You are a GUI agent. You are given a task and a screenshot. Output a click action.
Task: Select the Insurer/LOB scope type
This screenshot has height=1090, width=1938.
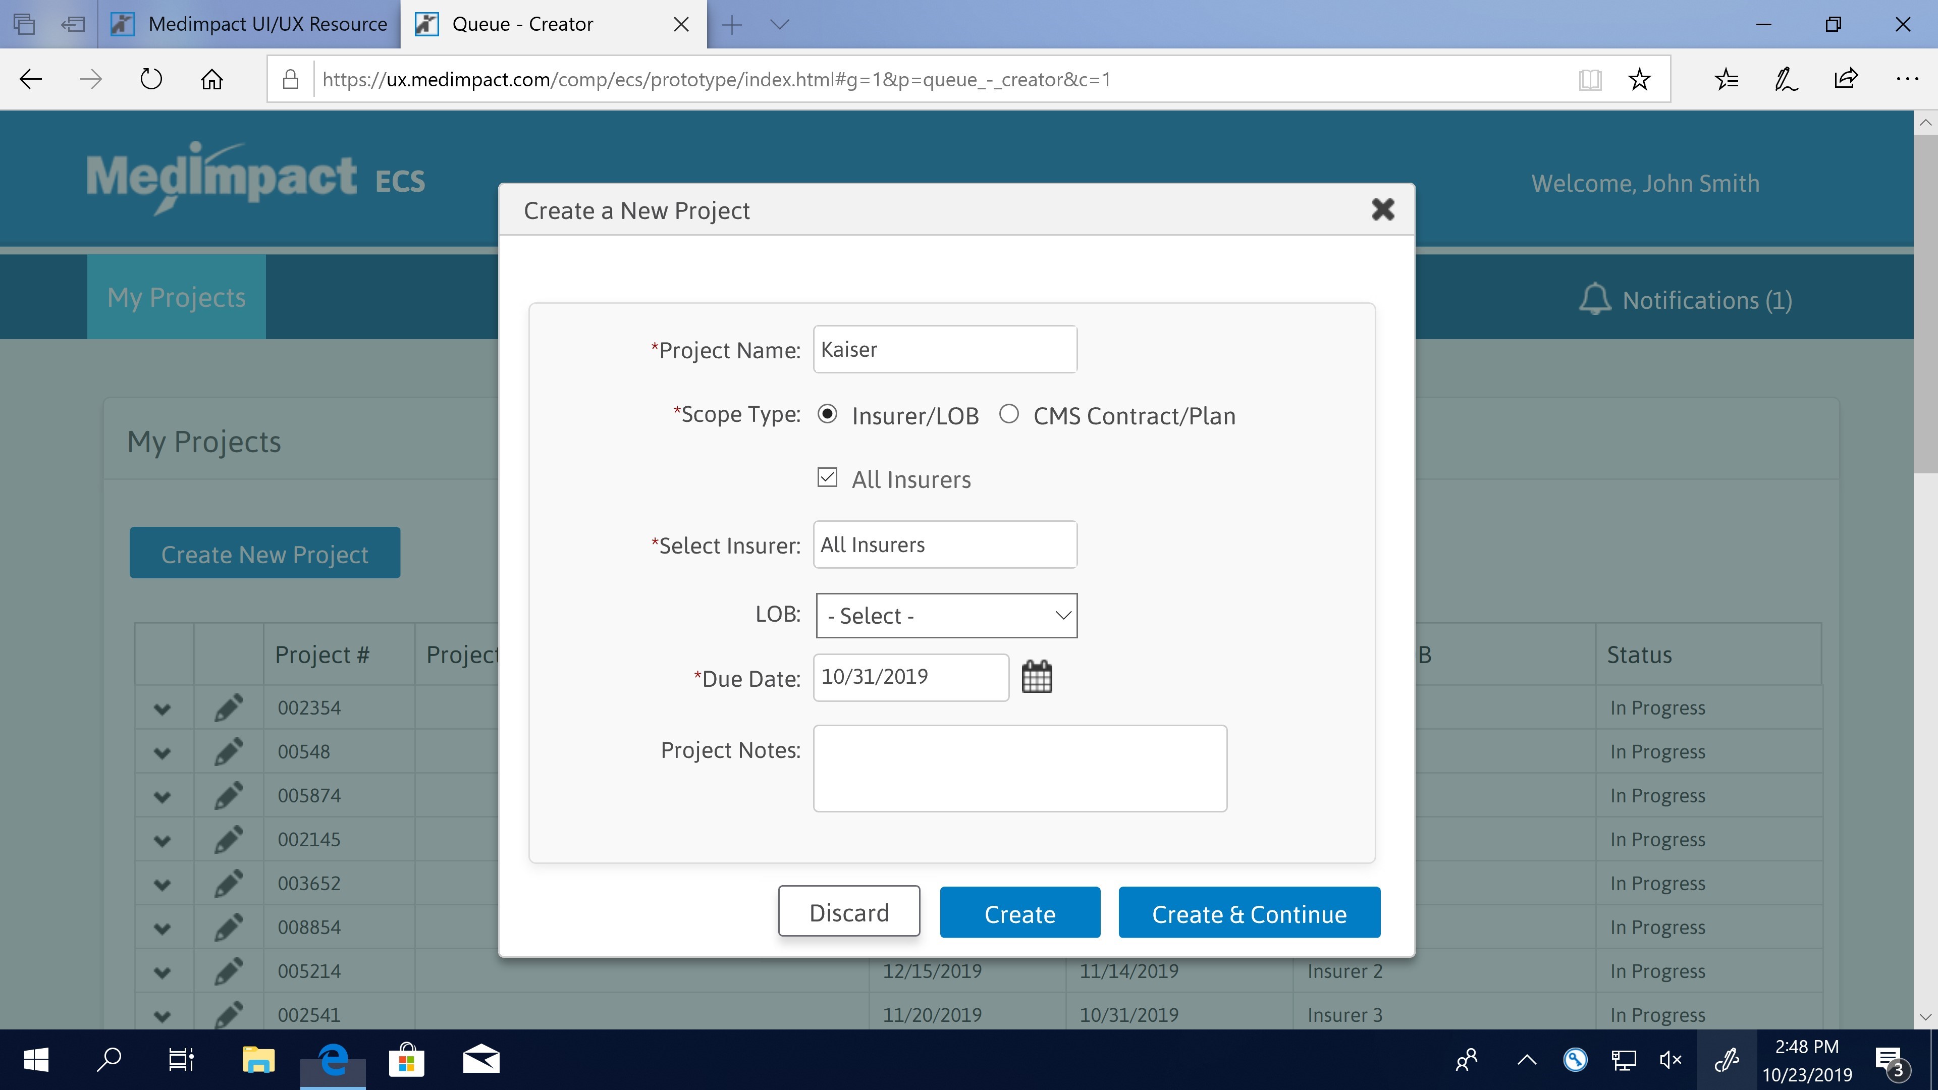[828, 414]
